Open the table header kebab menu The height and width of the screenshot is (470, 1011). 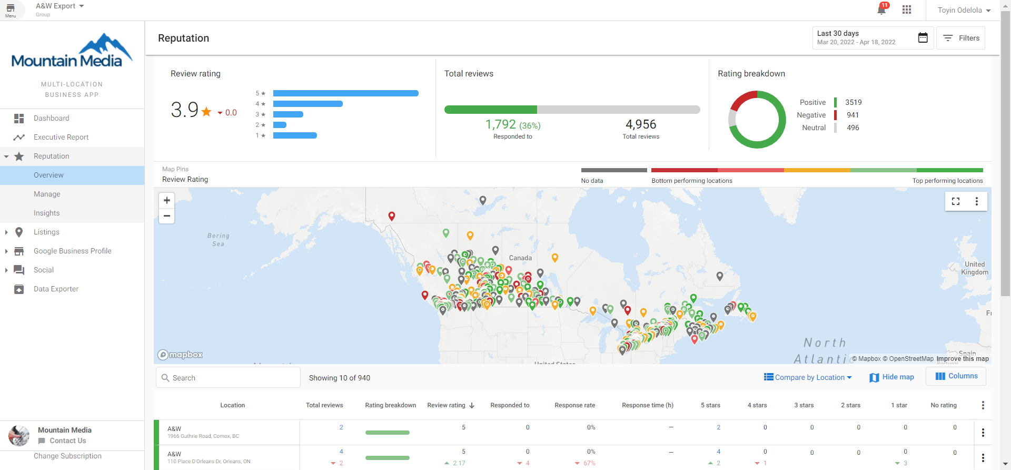click(x=983, y=405)
